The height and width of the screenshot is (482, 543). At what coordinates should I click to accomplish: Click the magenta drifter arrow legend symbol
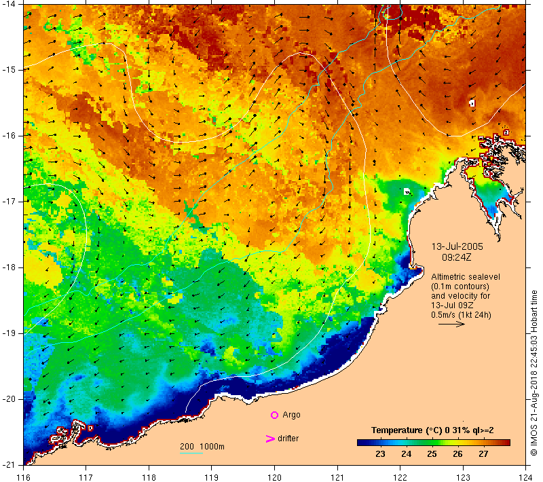click(x=269, y=439)
